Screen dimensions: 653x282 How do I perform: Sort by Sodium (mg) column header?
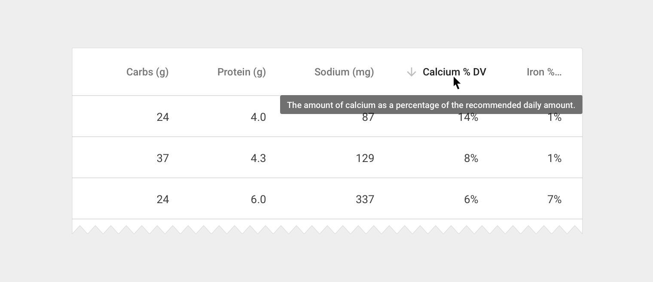[344, 72]
